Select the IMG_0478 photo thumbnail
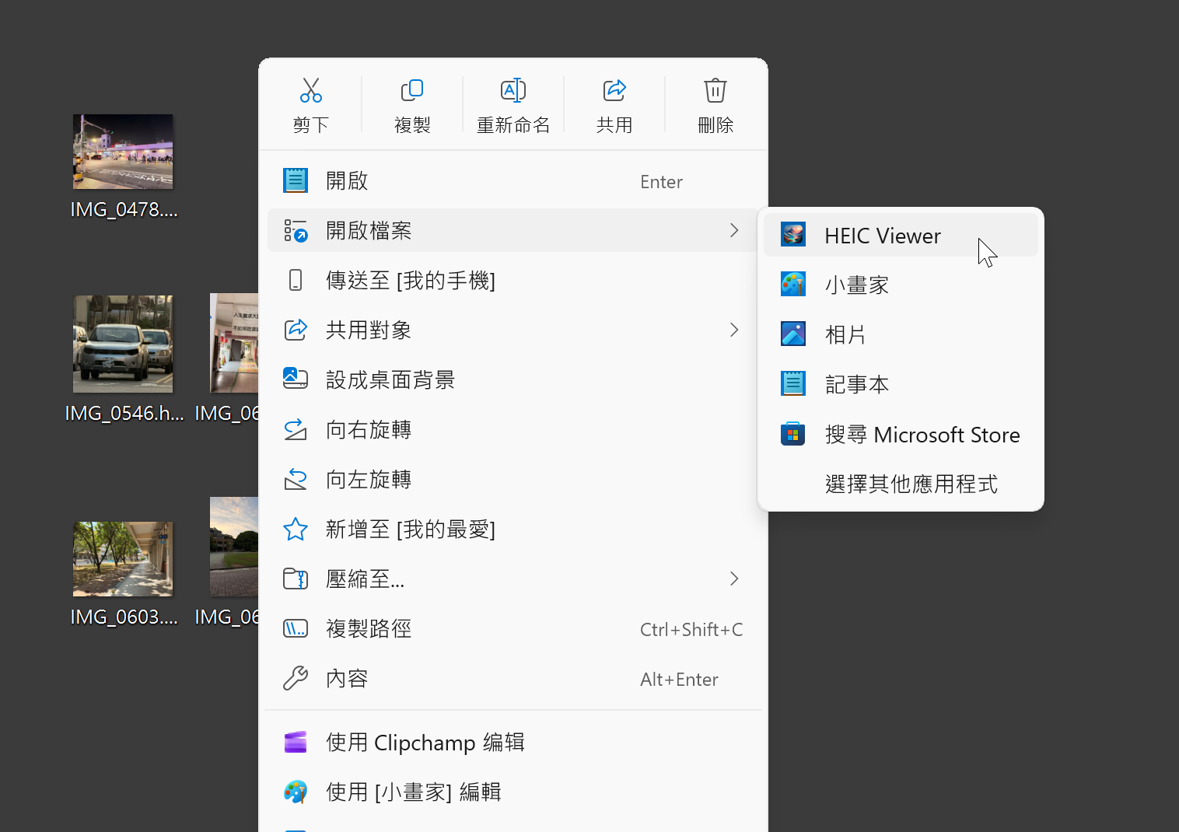 click(123, 152)
